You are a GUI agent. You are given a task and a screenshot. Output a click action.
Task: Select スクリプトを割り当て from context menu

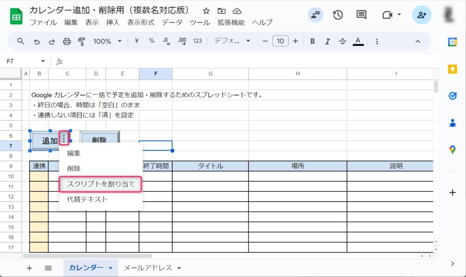coord(101,185)
